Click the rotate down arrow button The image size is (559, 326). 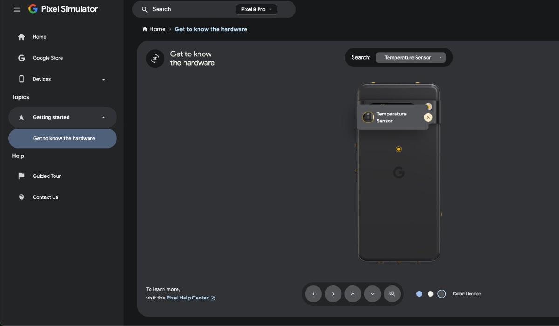coord(373,294)
